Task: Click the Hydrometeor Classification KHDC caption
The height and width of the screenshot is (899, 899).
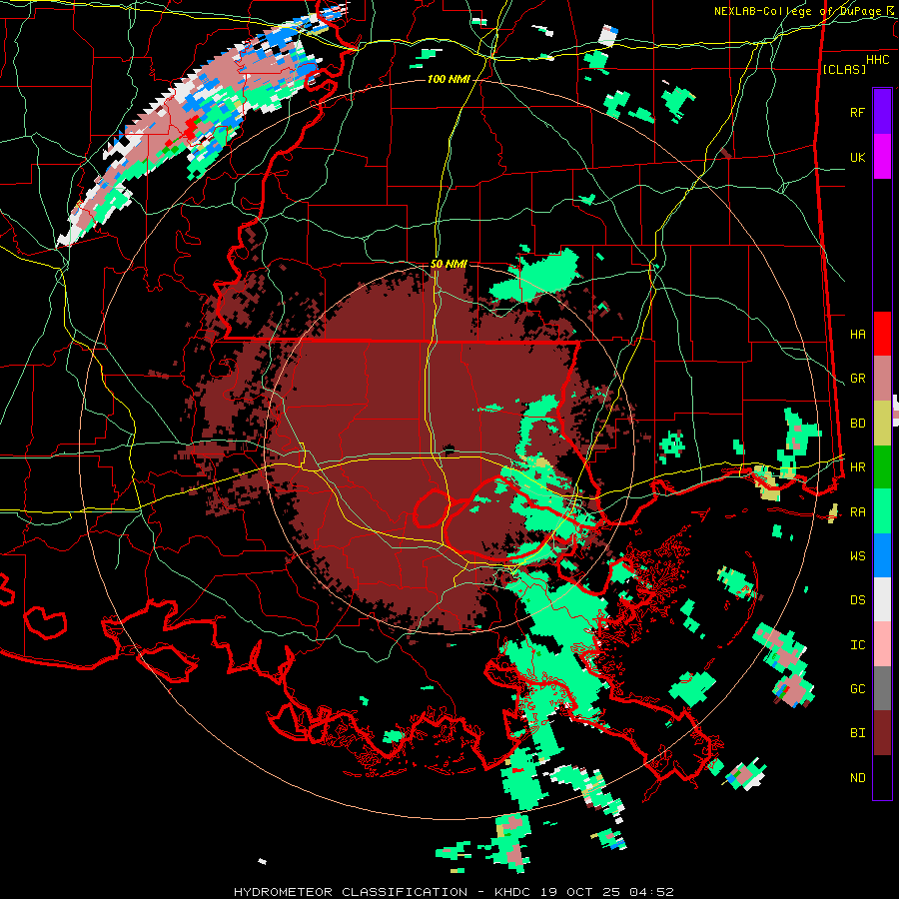Action: [453, 892]
